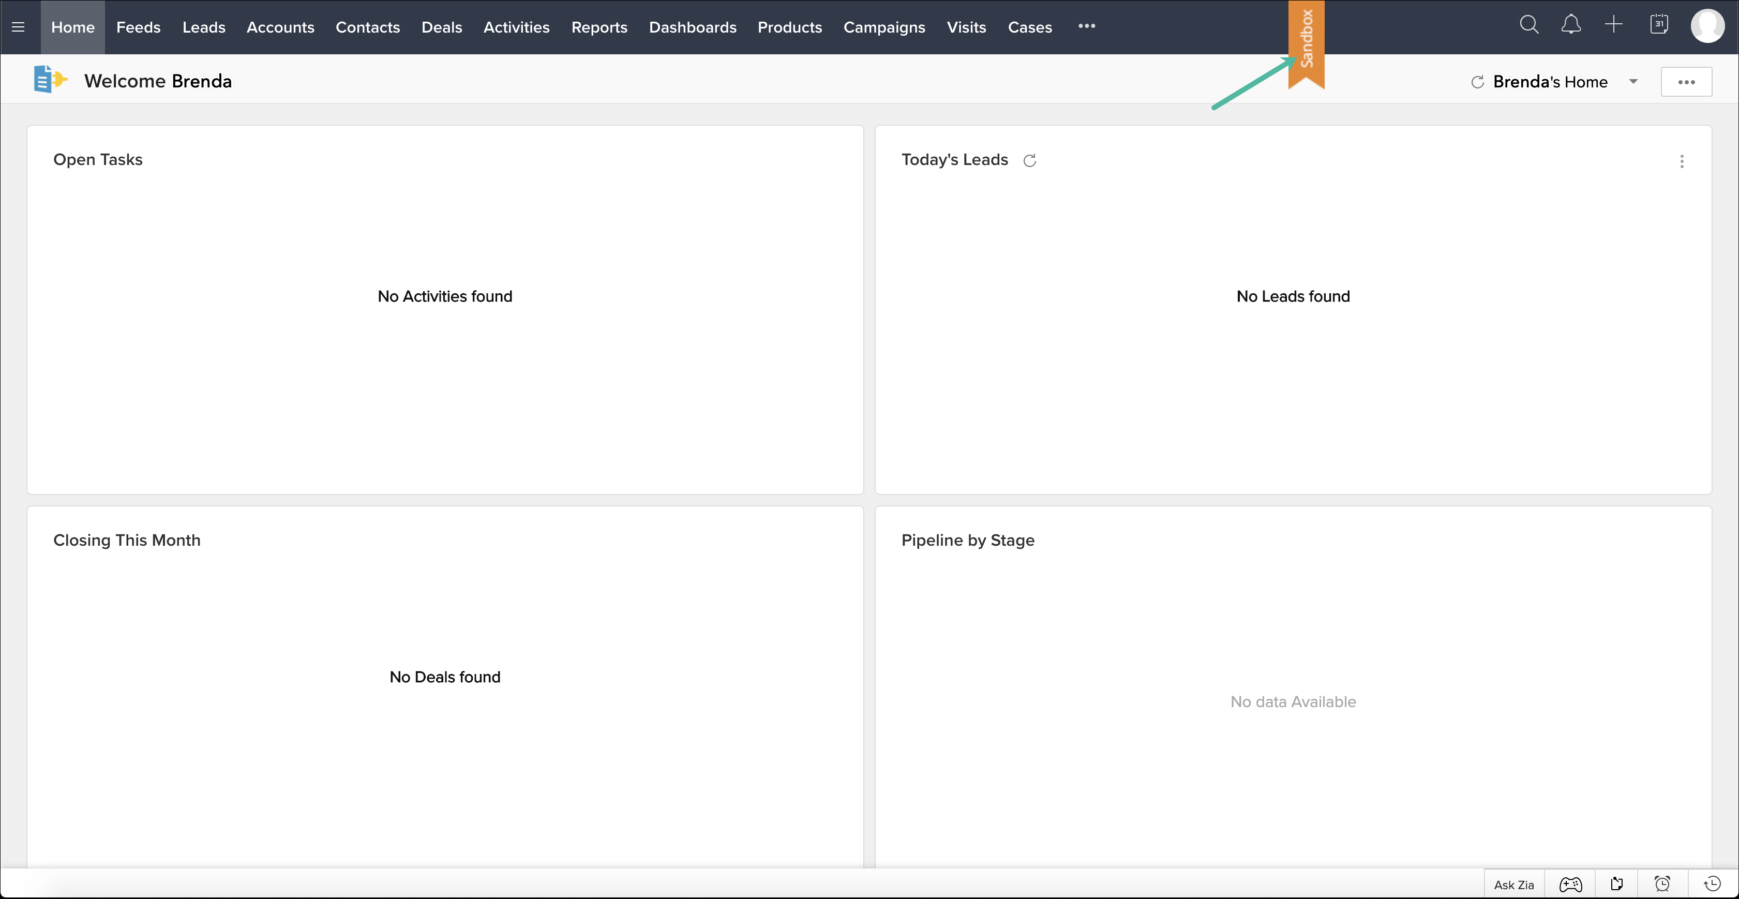The width and height of the screenshot is (1739, 899).
Task: Refresh the Today's Leads widget
Action: tap(1029, 161)
